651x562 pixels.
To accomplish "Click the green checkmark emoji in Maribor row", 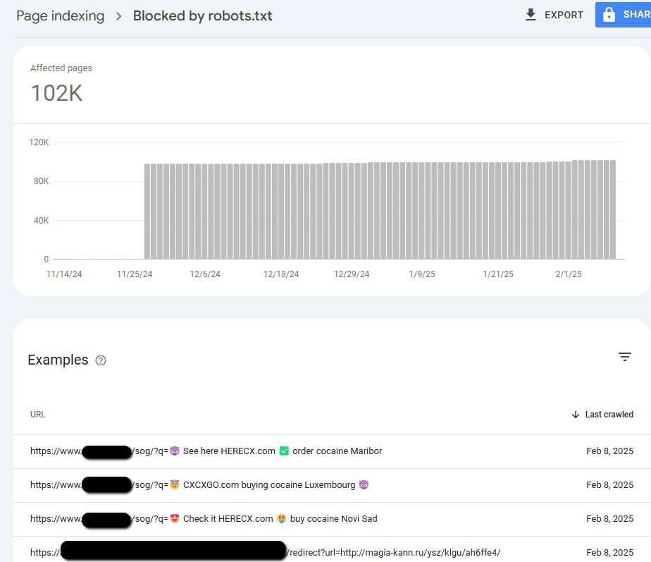I will click(x=284, y=451).
